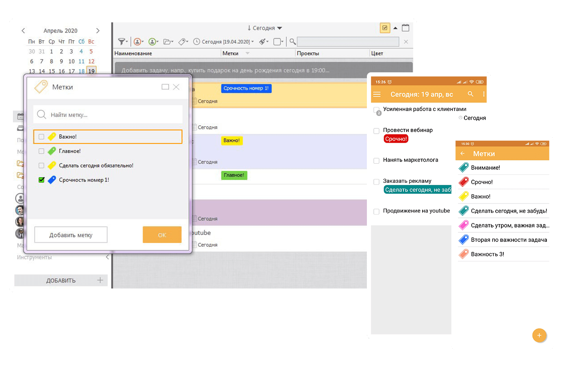Tick the 'Главное!' tag checkbox

tap(41, 151)
